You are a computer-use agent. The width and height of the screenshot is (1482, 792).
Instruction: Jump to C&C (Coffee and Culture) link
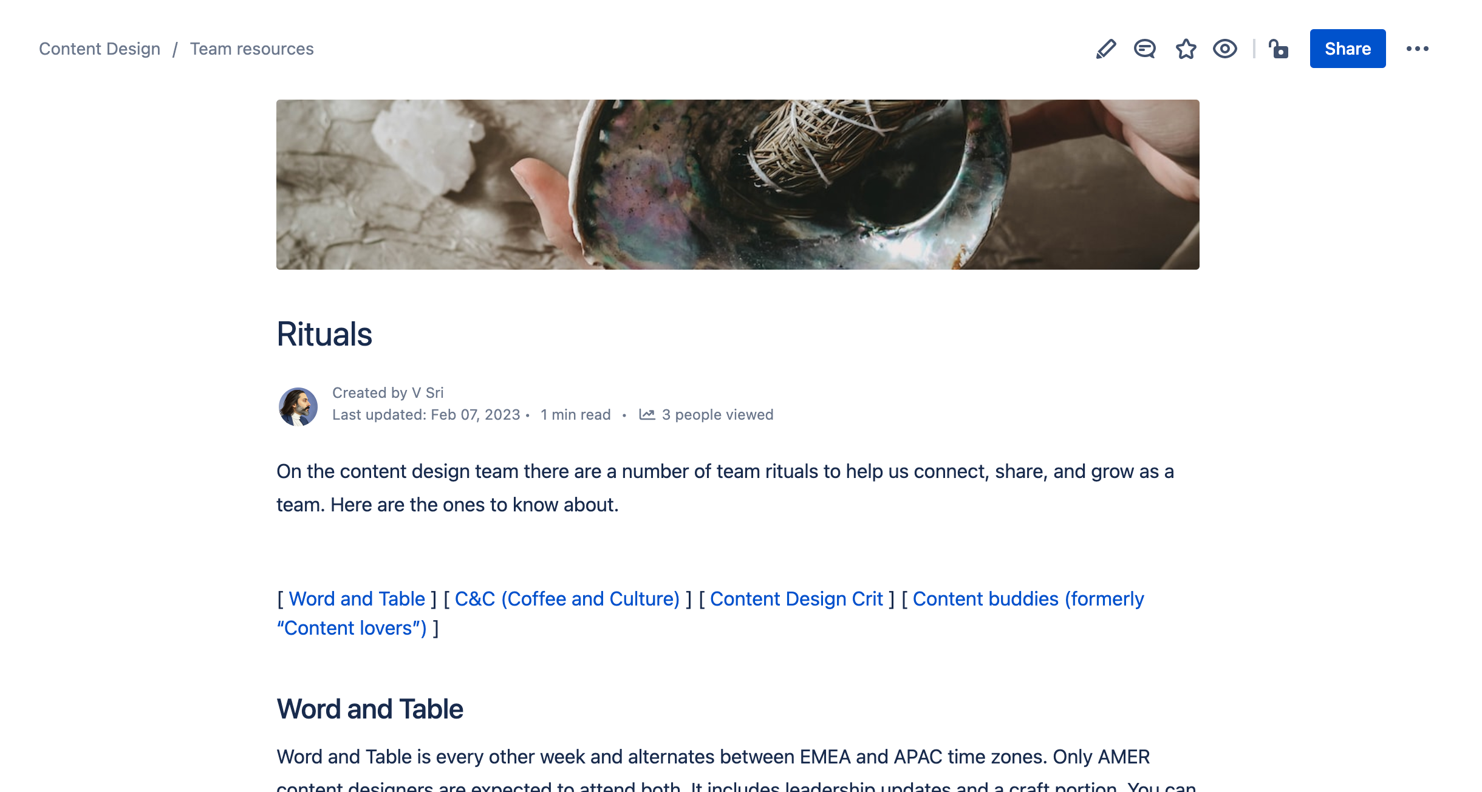coord(567,599)
